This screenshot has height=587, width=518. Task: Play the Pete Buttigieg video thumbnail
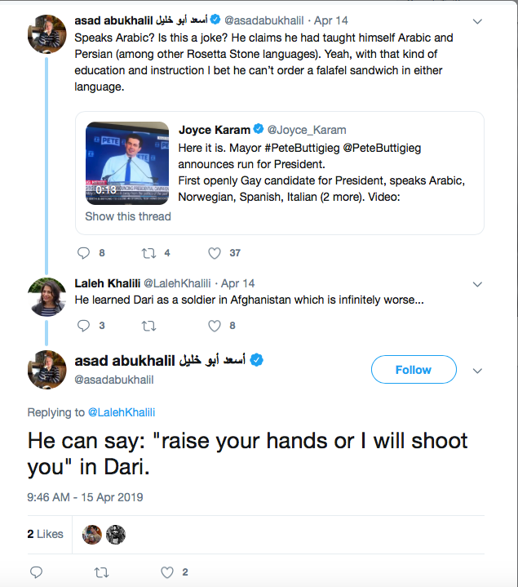(x=126, y=163)
